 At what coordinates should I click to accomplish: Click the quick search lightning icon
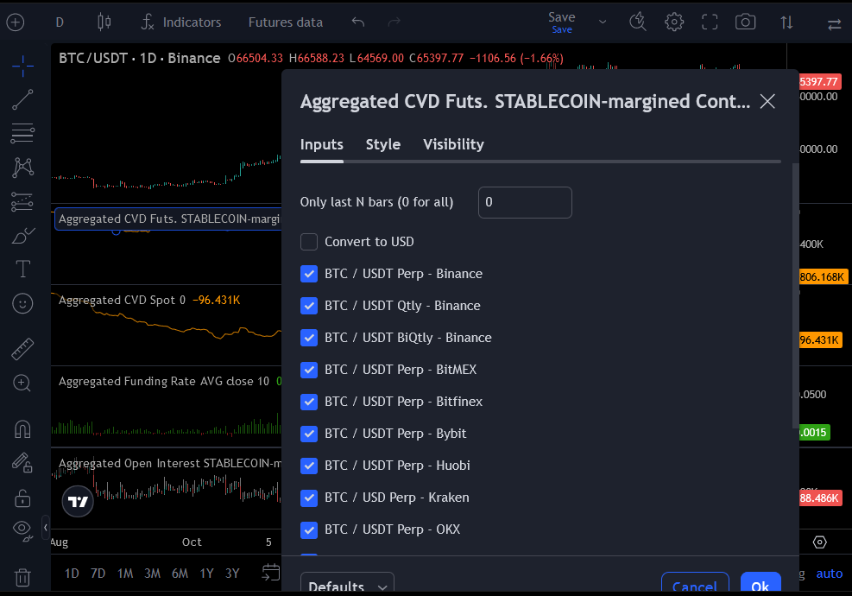click(x=637, y=22)
